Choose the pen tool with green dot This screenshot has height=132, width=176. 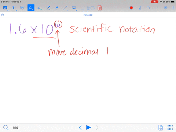(39, 8)
